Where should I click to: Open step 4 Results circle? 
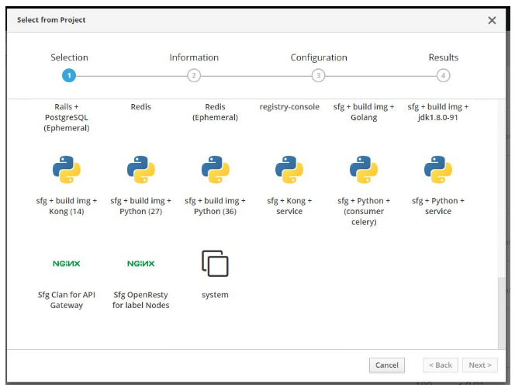click(443, 75)
